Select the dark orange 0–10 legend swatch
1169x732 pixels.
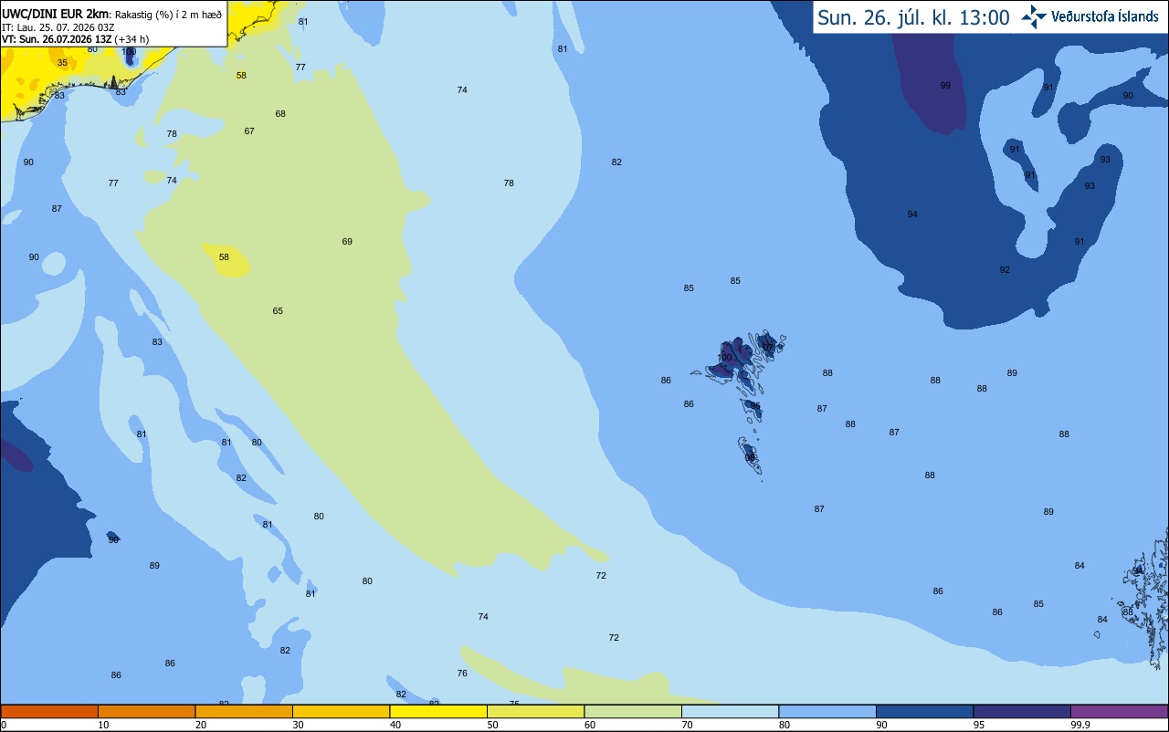tap(49, 711)
